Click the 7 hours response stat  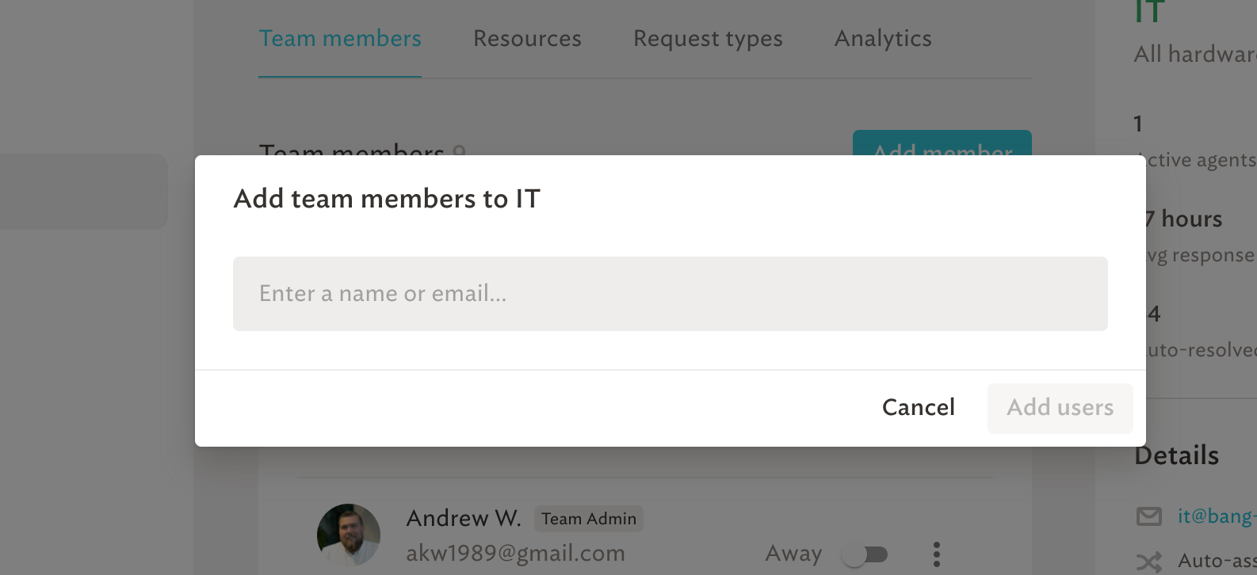[1184, 219]
